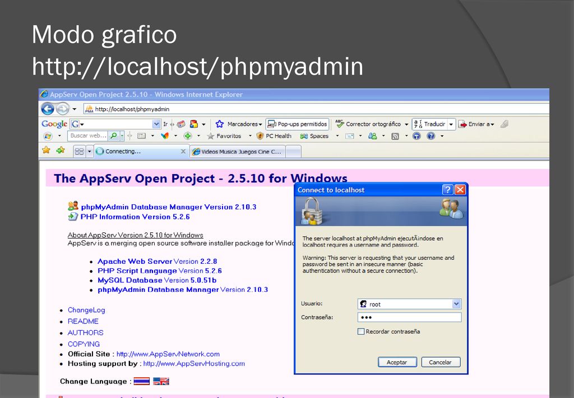
Task: Click the browser Forward arrow button
Action: tap(63, 109)
